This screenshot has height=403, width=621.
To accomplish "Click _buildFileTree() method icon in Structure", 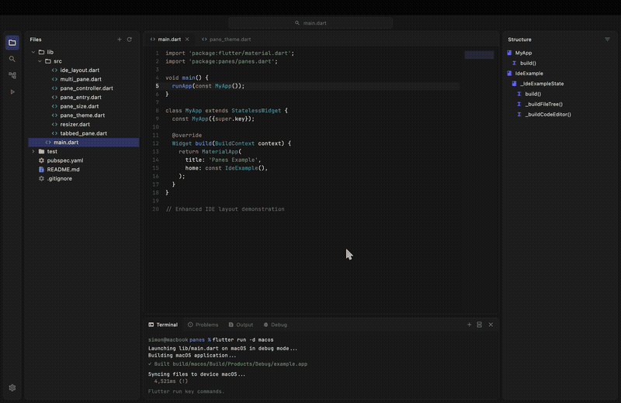I will pos(519,104).
